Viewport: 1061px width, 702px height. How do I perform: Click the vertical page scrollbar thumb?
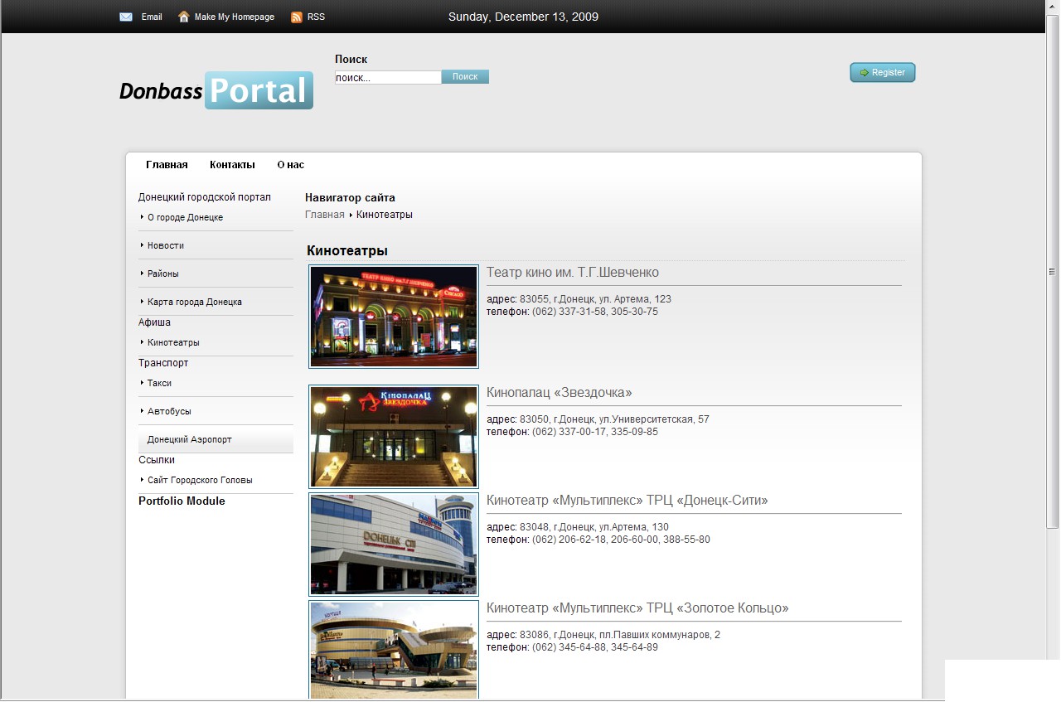point(1053,271)
